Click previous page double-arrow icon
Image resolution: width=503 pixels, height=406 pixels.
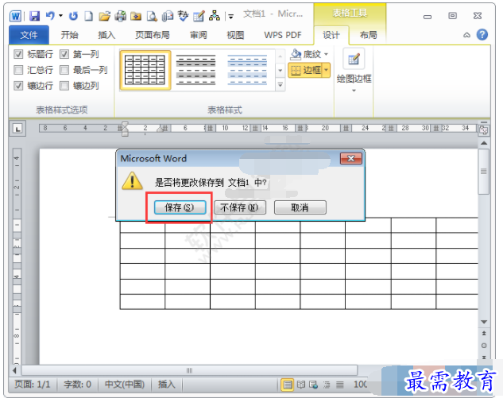484,334
